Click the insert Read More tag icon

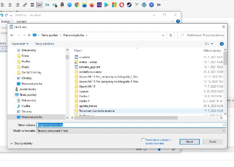coord(32,5)
